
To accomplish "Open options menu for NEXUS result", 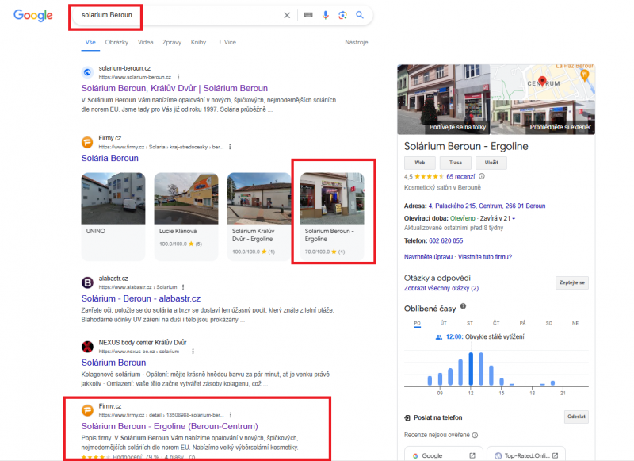I will [193, 352].
